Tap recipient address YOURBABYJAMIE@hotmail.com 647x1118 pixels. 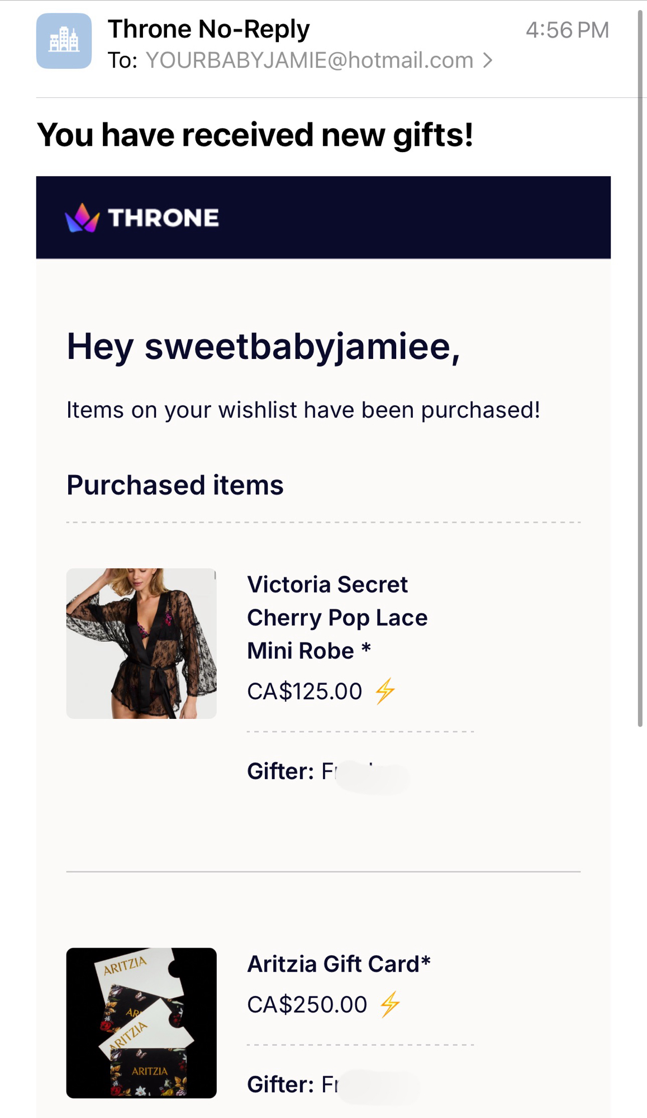pos(310,60)
